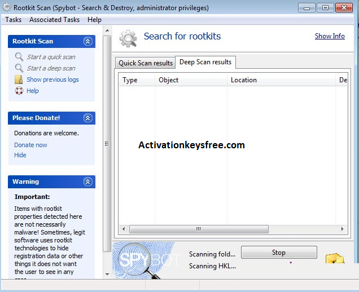
Task: Click the quick scan magnifier icon
Action: pos(19,57)
